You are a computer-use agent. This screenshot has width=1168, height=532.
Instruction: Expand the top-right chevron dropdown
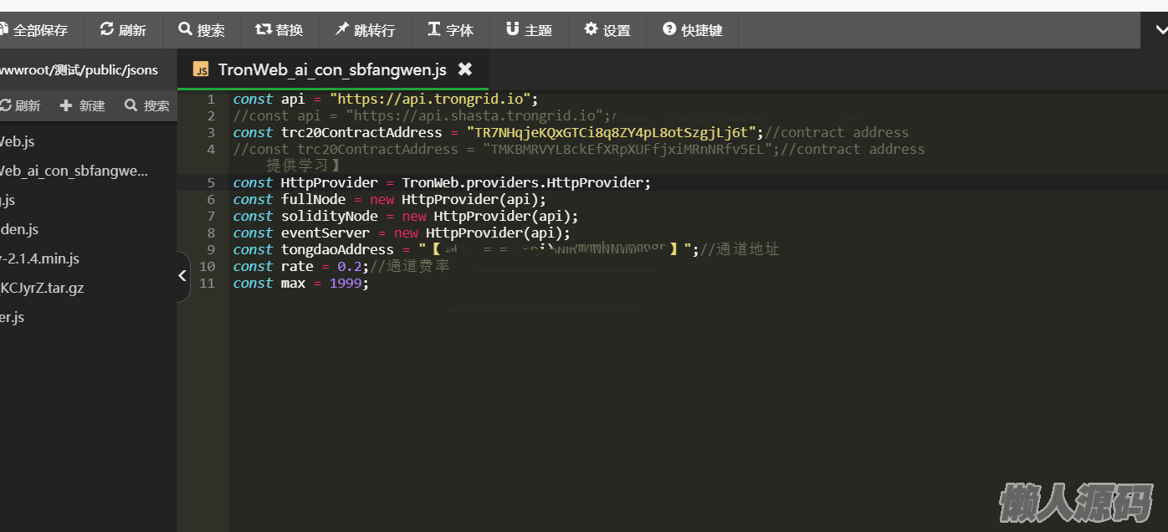click(x=1160, y=30)
